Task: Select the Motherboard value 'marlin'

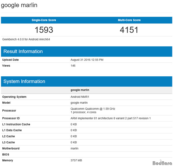Action: pyautogui.click(x=74, y=149)
